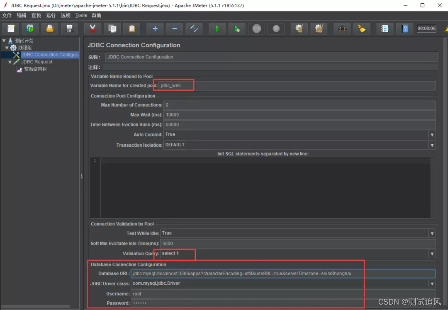The image size is (448, 310).
Task: Save the test plan with disk icon
Action: [69, 29]
